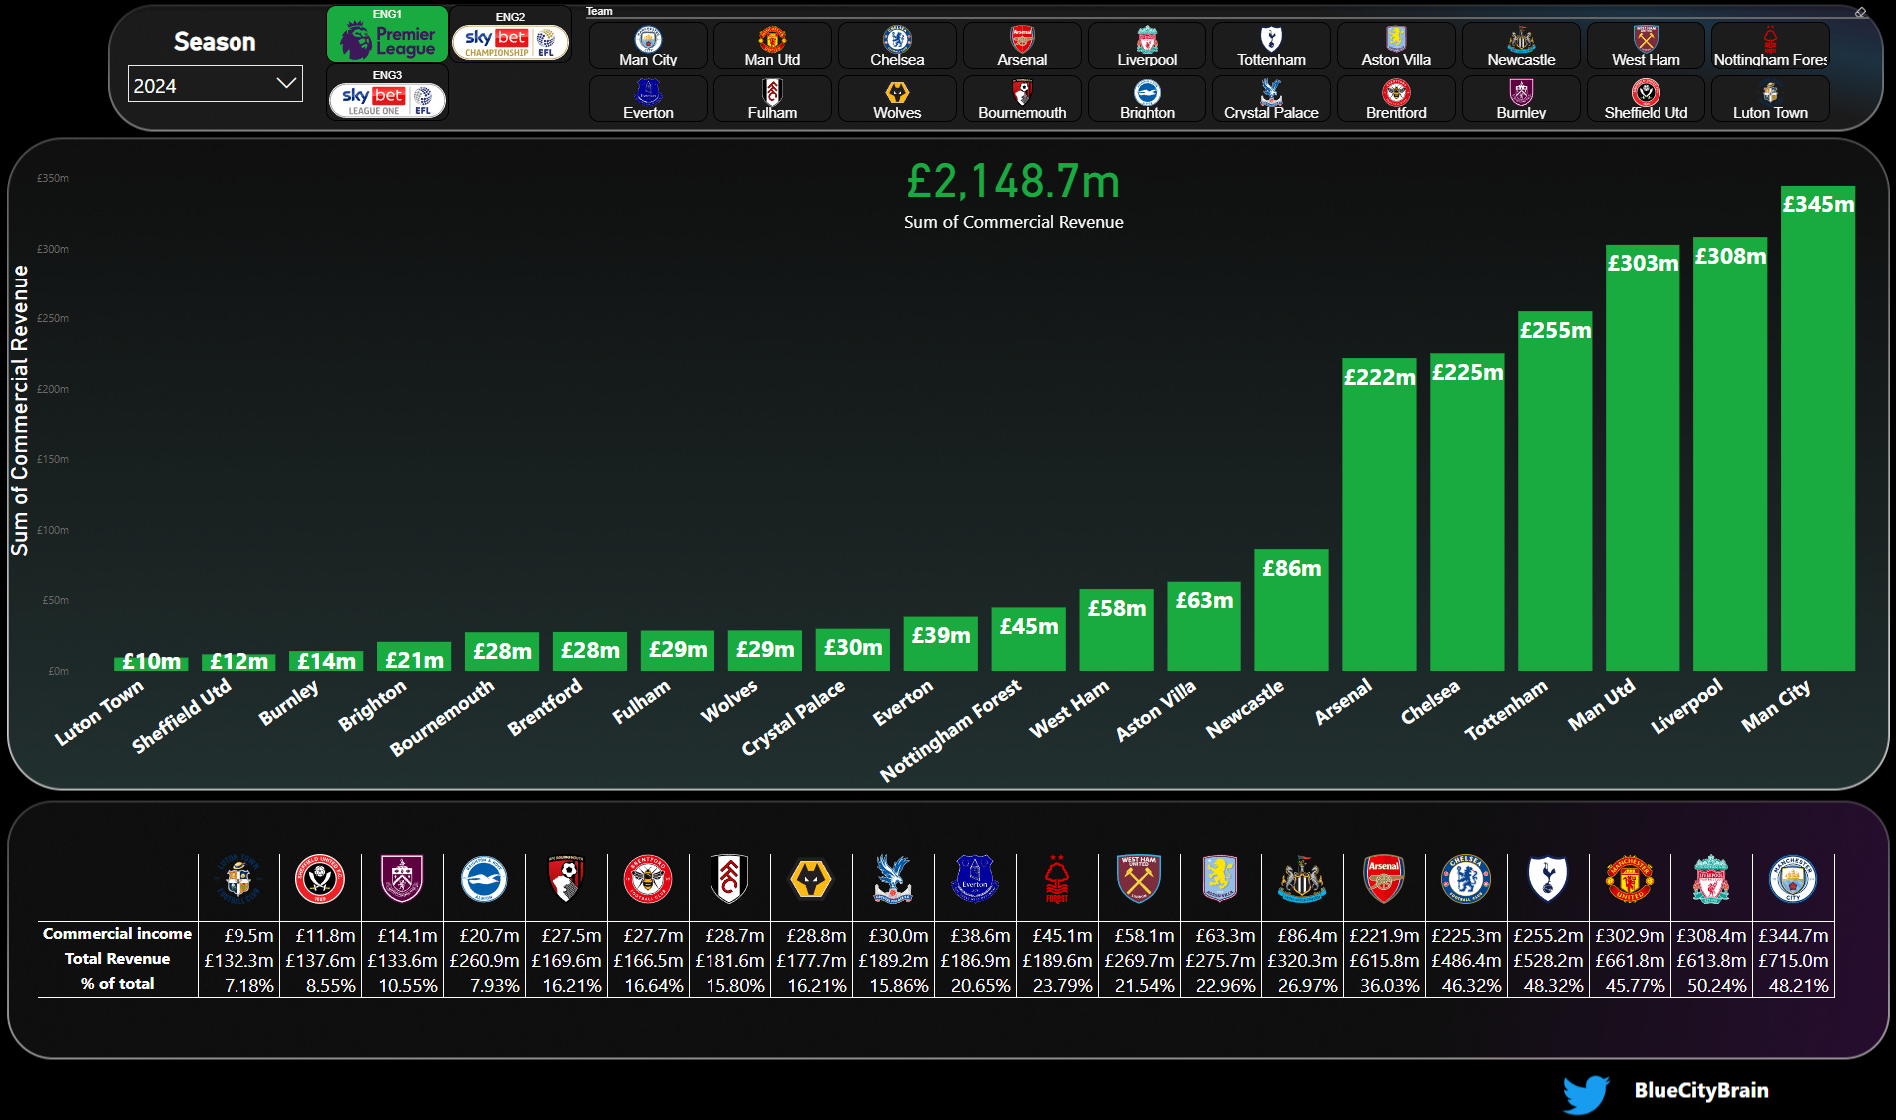Filter by Man Utd team tile

(x=772, y=46)
